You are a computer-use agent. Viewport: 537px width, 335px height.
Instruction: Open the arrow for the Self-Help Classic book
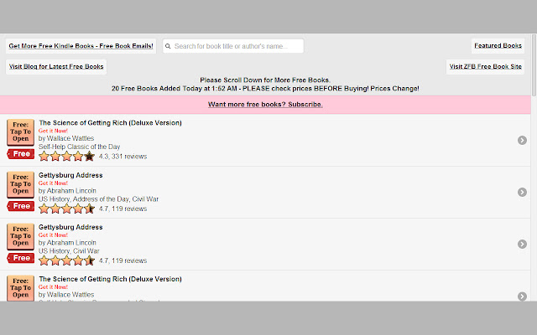(522, 141)
